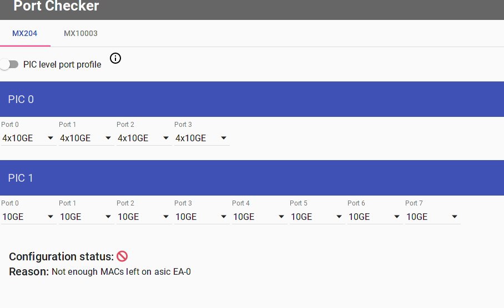
Task: Expand PIC 1 Port 1 speed dropdown
Action: pyautogui.click(x=86, y=217)
